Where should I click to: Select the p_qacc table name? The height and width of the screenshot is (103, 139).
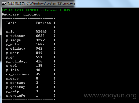click(x=12, y=78)
